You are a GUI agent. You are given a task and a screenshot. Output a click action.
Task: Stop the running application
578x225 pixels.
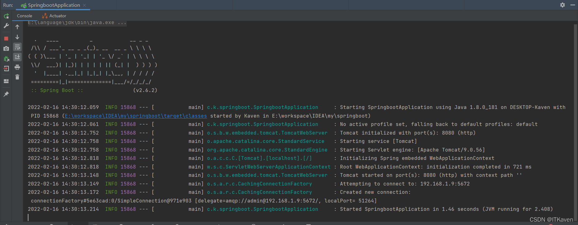[6, 39]
